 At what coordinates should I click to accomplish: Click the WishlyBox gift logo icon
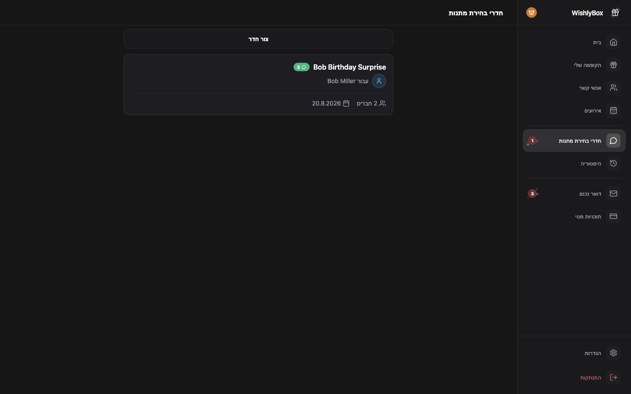(x=615, y=13)
